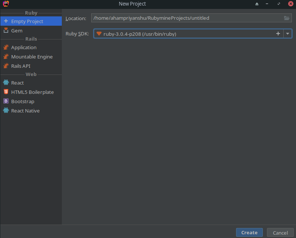296x238 pixels.
Task: Click the Location label
Action: [x=76, y=18]
